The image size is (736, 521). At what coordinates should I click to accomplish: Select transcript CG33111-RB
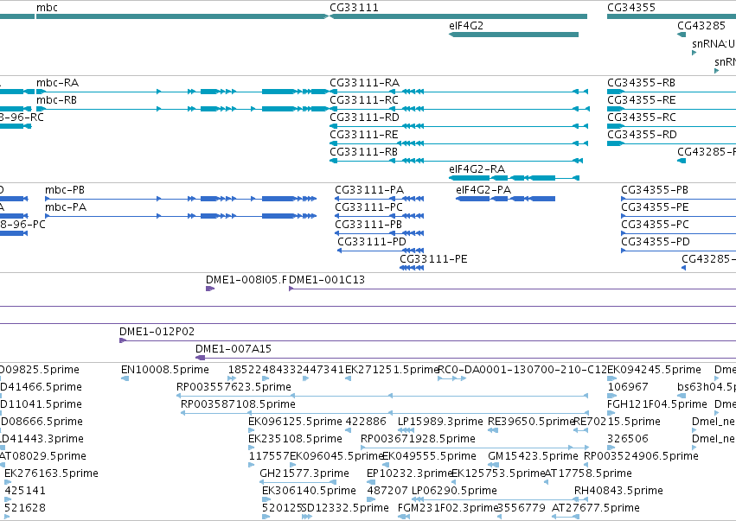pyautogui.click(x=457, y=161)
